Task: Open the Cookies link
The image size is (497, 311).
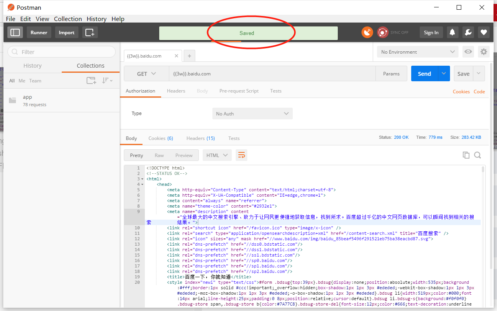Action: pos(461,91)
